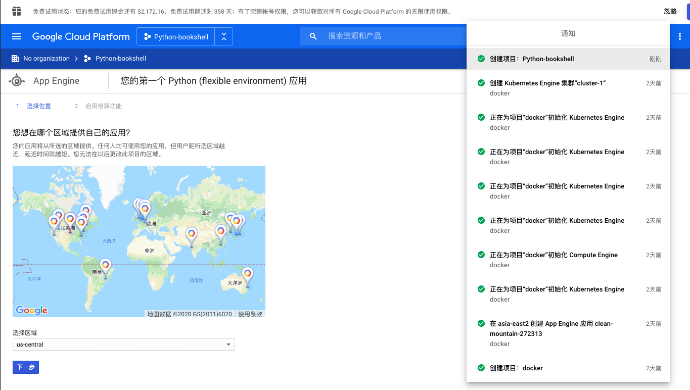Open the three-dot more options menu

pos(679,36)
